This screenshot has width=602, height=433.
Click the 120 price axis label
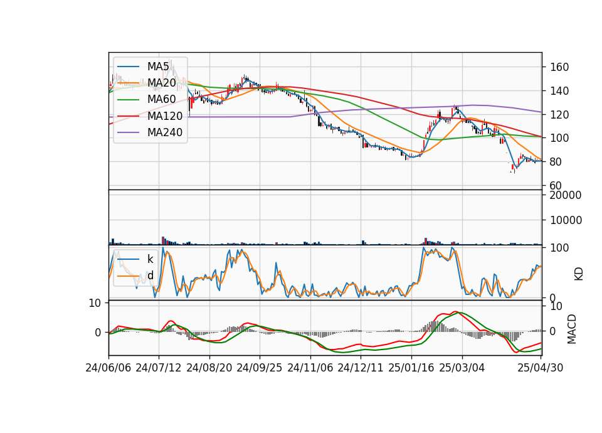point(559,114)
